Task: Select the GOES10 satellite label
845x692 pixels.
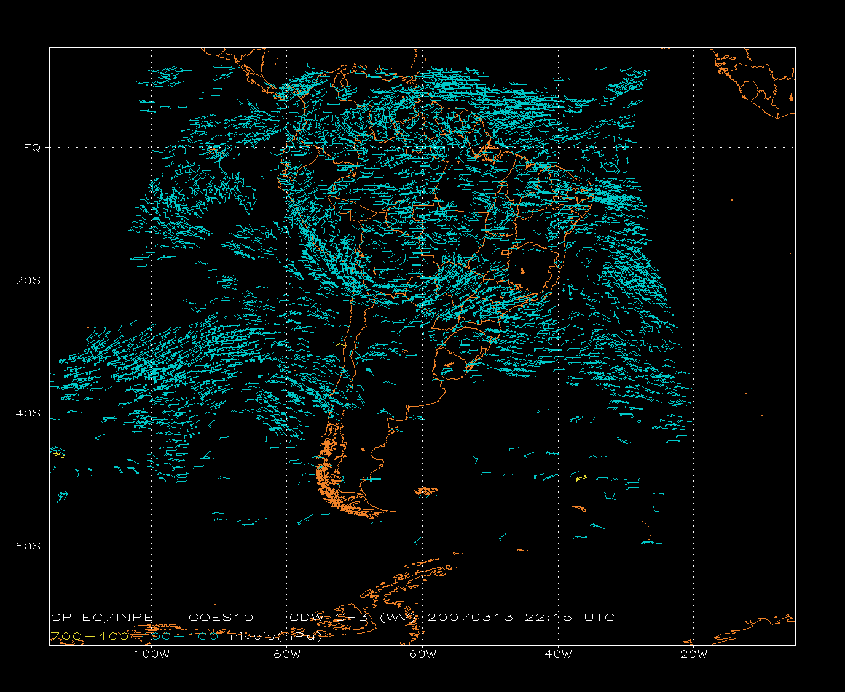Action: [x=222, y=617]
